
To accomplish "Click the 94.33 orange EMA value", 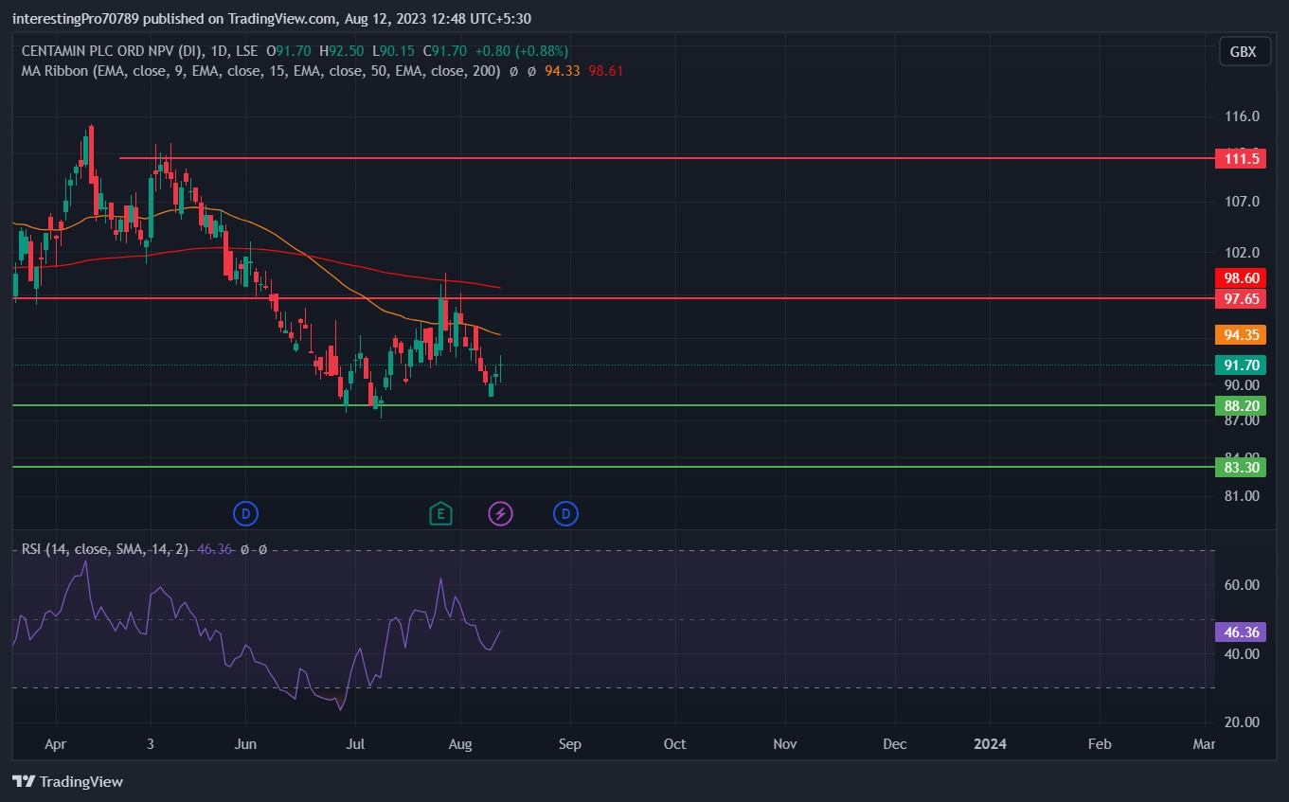I will pyautogui.click(x=563, y=71).
